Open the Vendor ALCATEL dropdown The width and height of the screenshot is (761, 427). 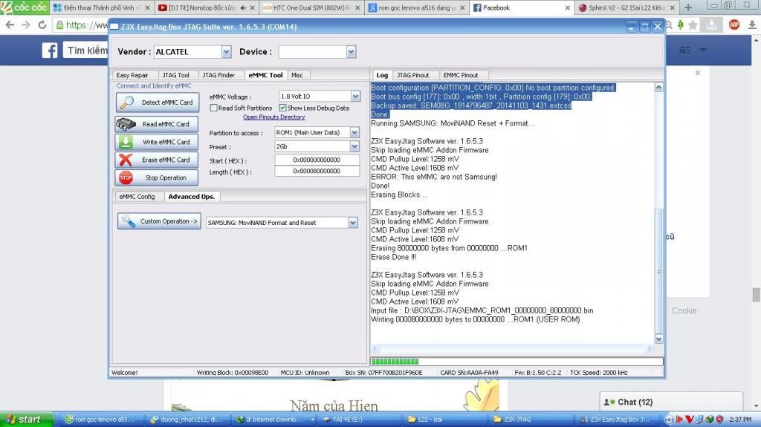click(x=226, y=51)
